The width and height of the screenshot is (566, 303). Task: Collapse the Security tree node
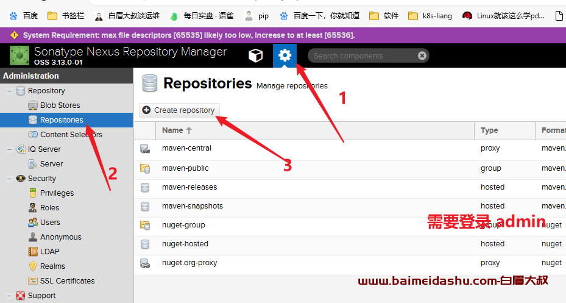coord(9,179)
